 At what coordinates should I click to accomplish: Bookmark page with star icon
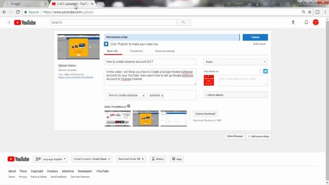[x=309, y=12]
